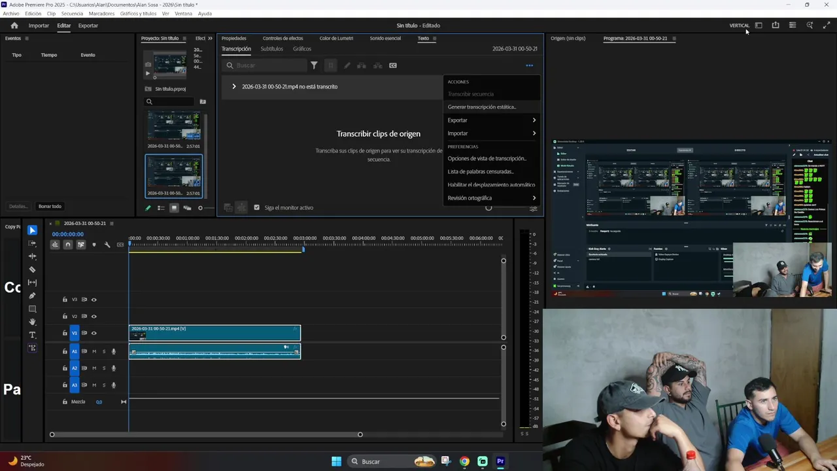837x471 pixels.
Task: Open Revisión ortográfica submenu
Action: 492,198
